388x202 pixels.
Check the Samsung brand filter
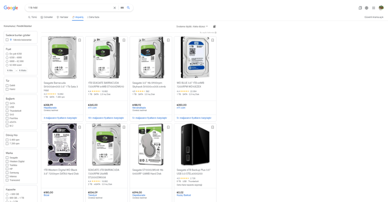tap(7, 173)
